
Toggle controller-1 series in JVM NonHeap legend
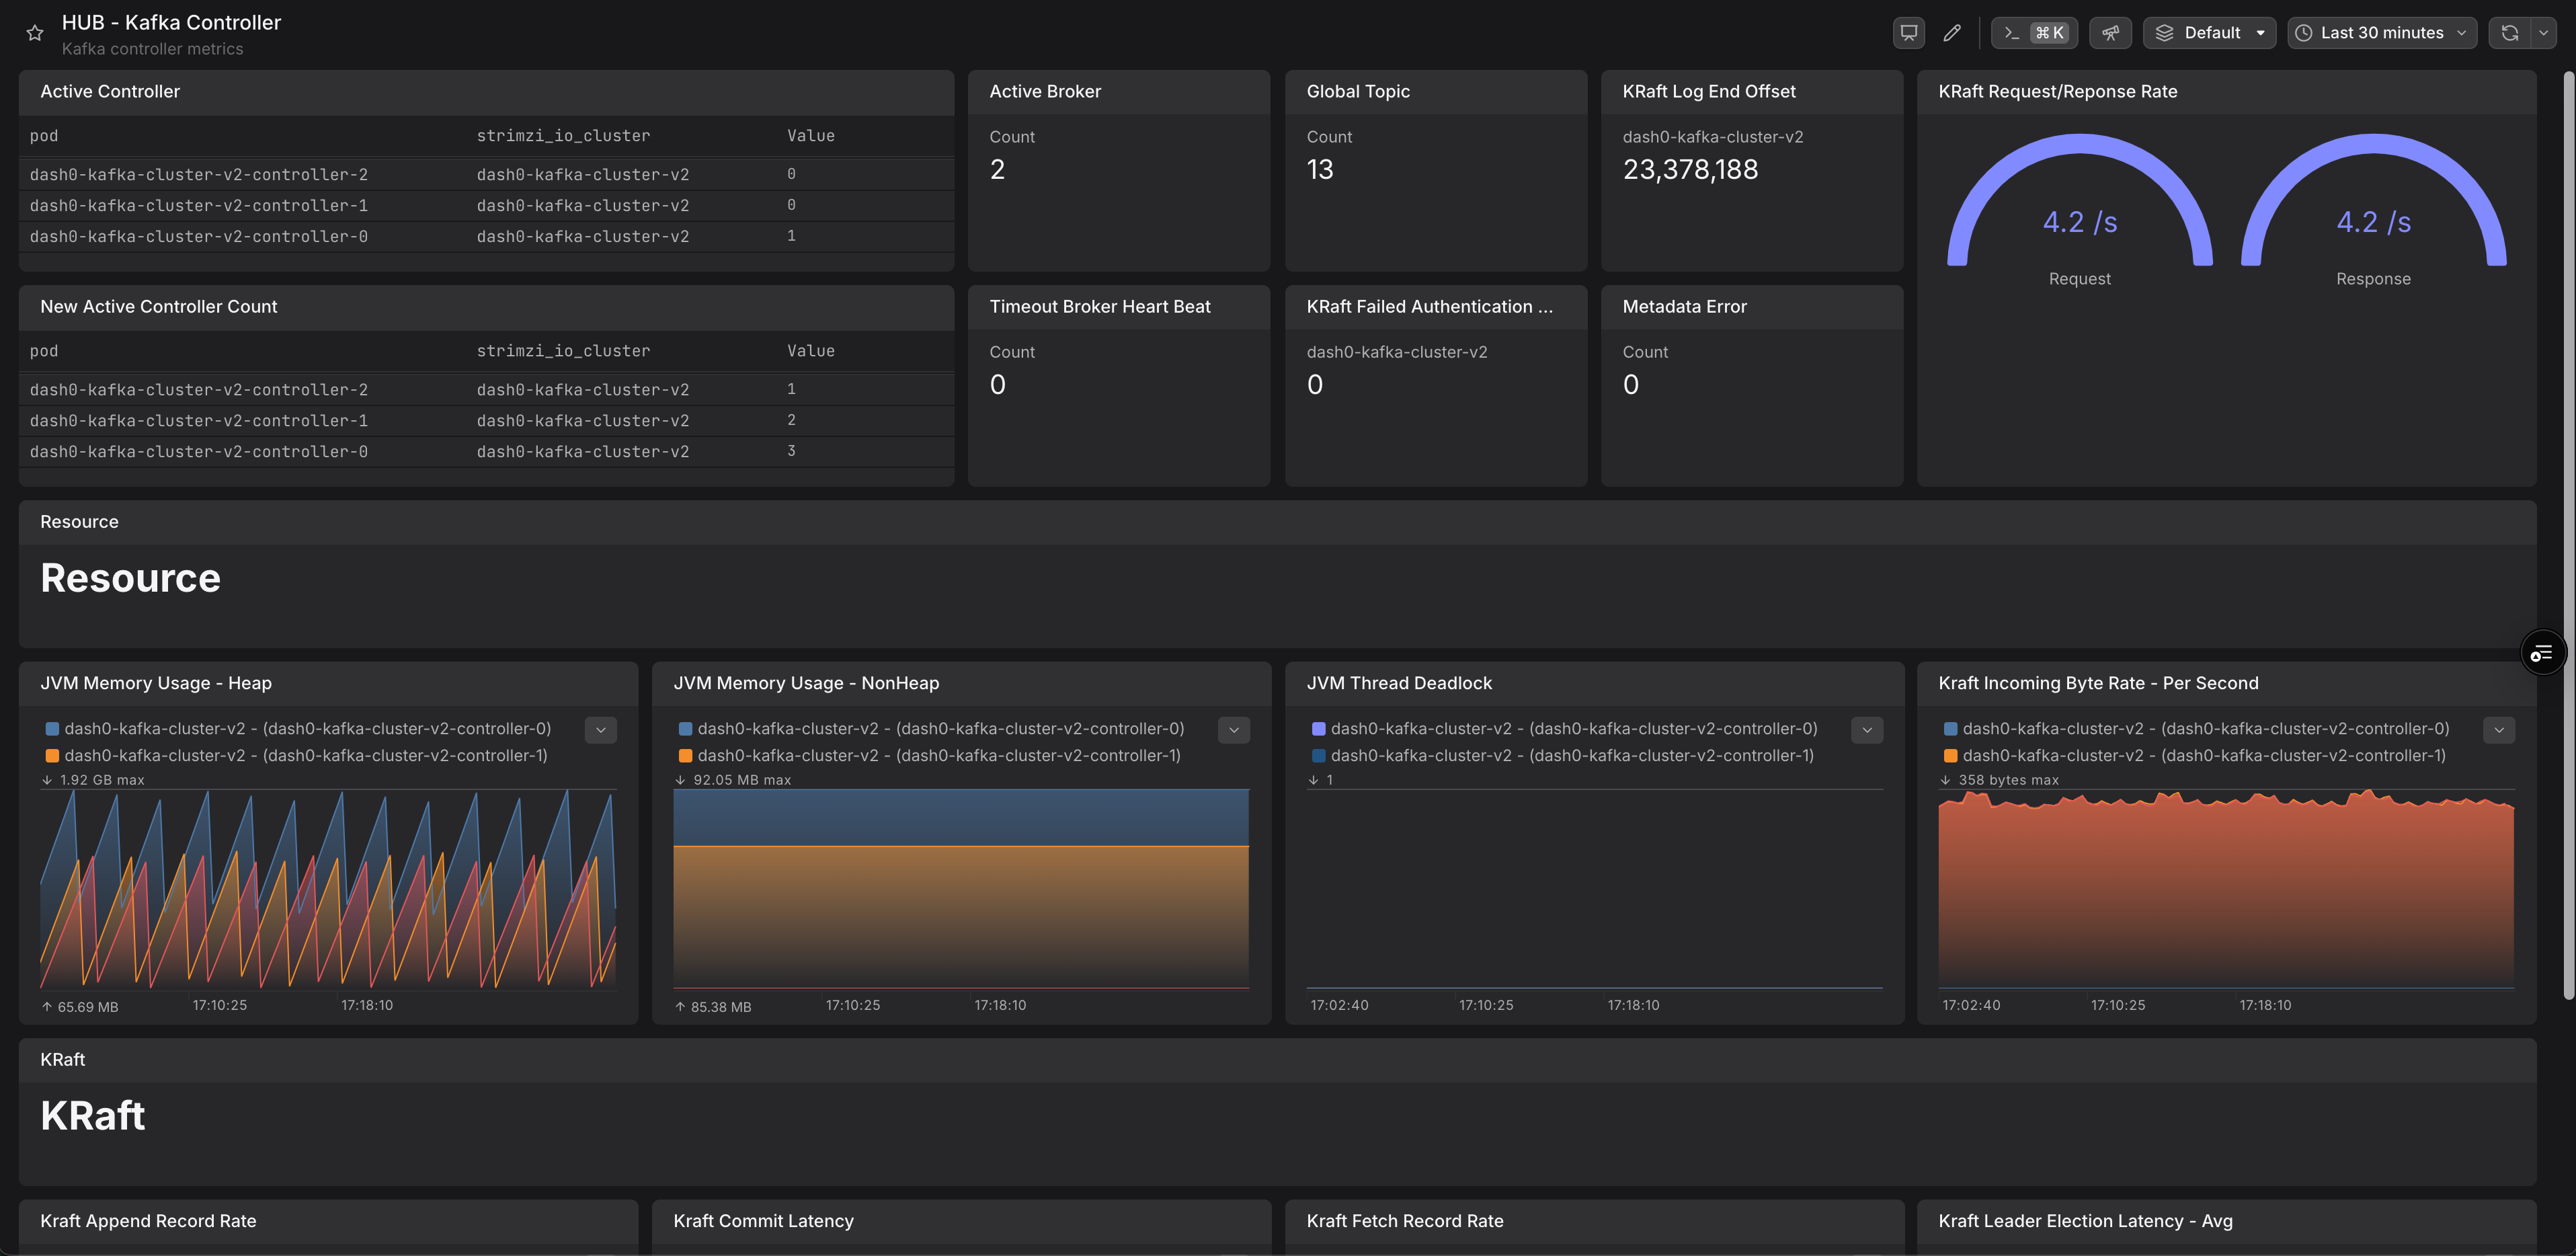pyautogui.click(x=940, y=756)
